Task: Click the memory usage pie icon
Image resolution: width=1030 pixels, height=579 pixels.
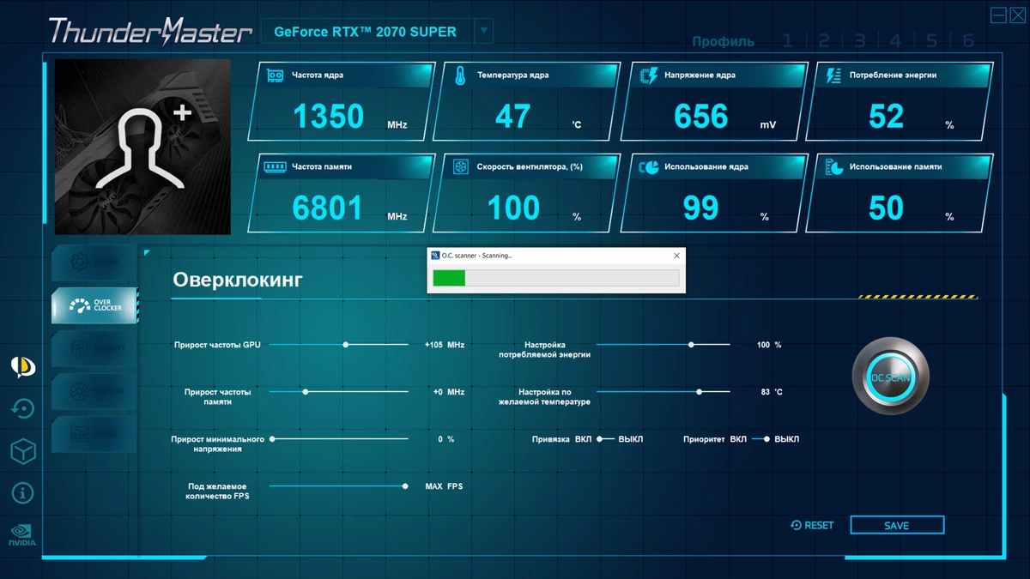Action: pos(833,166)
